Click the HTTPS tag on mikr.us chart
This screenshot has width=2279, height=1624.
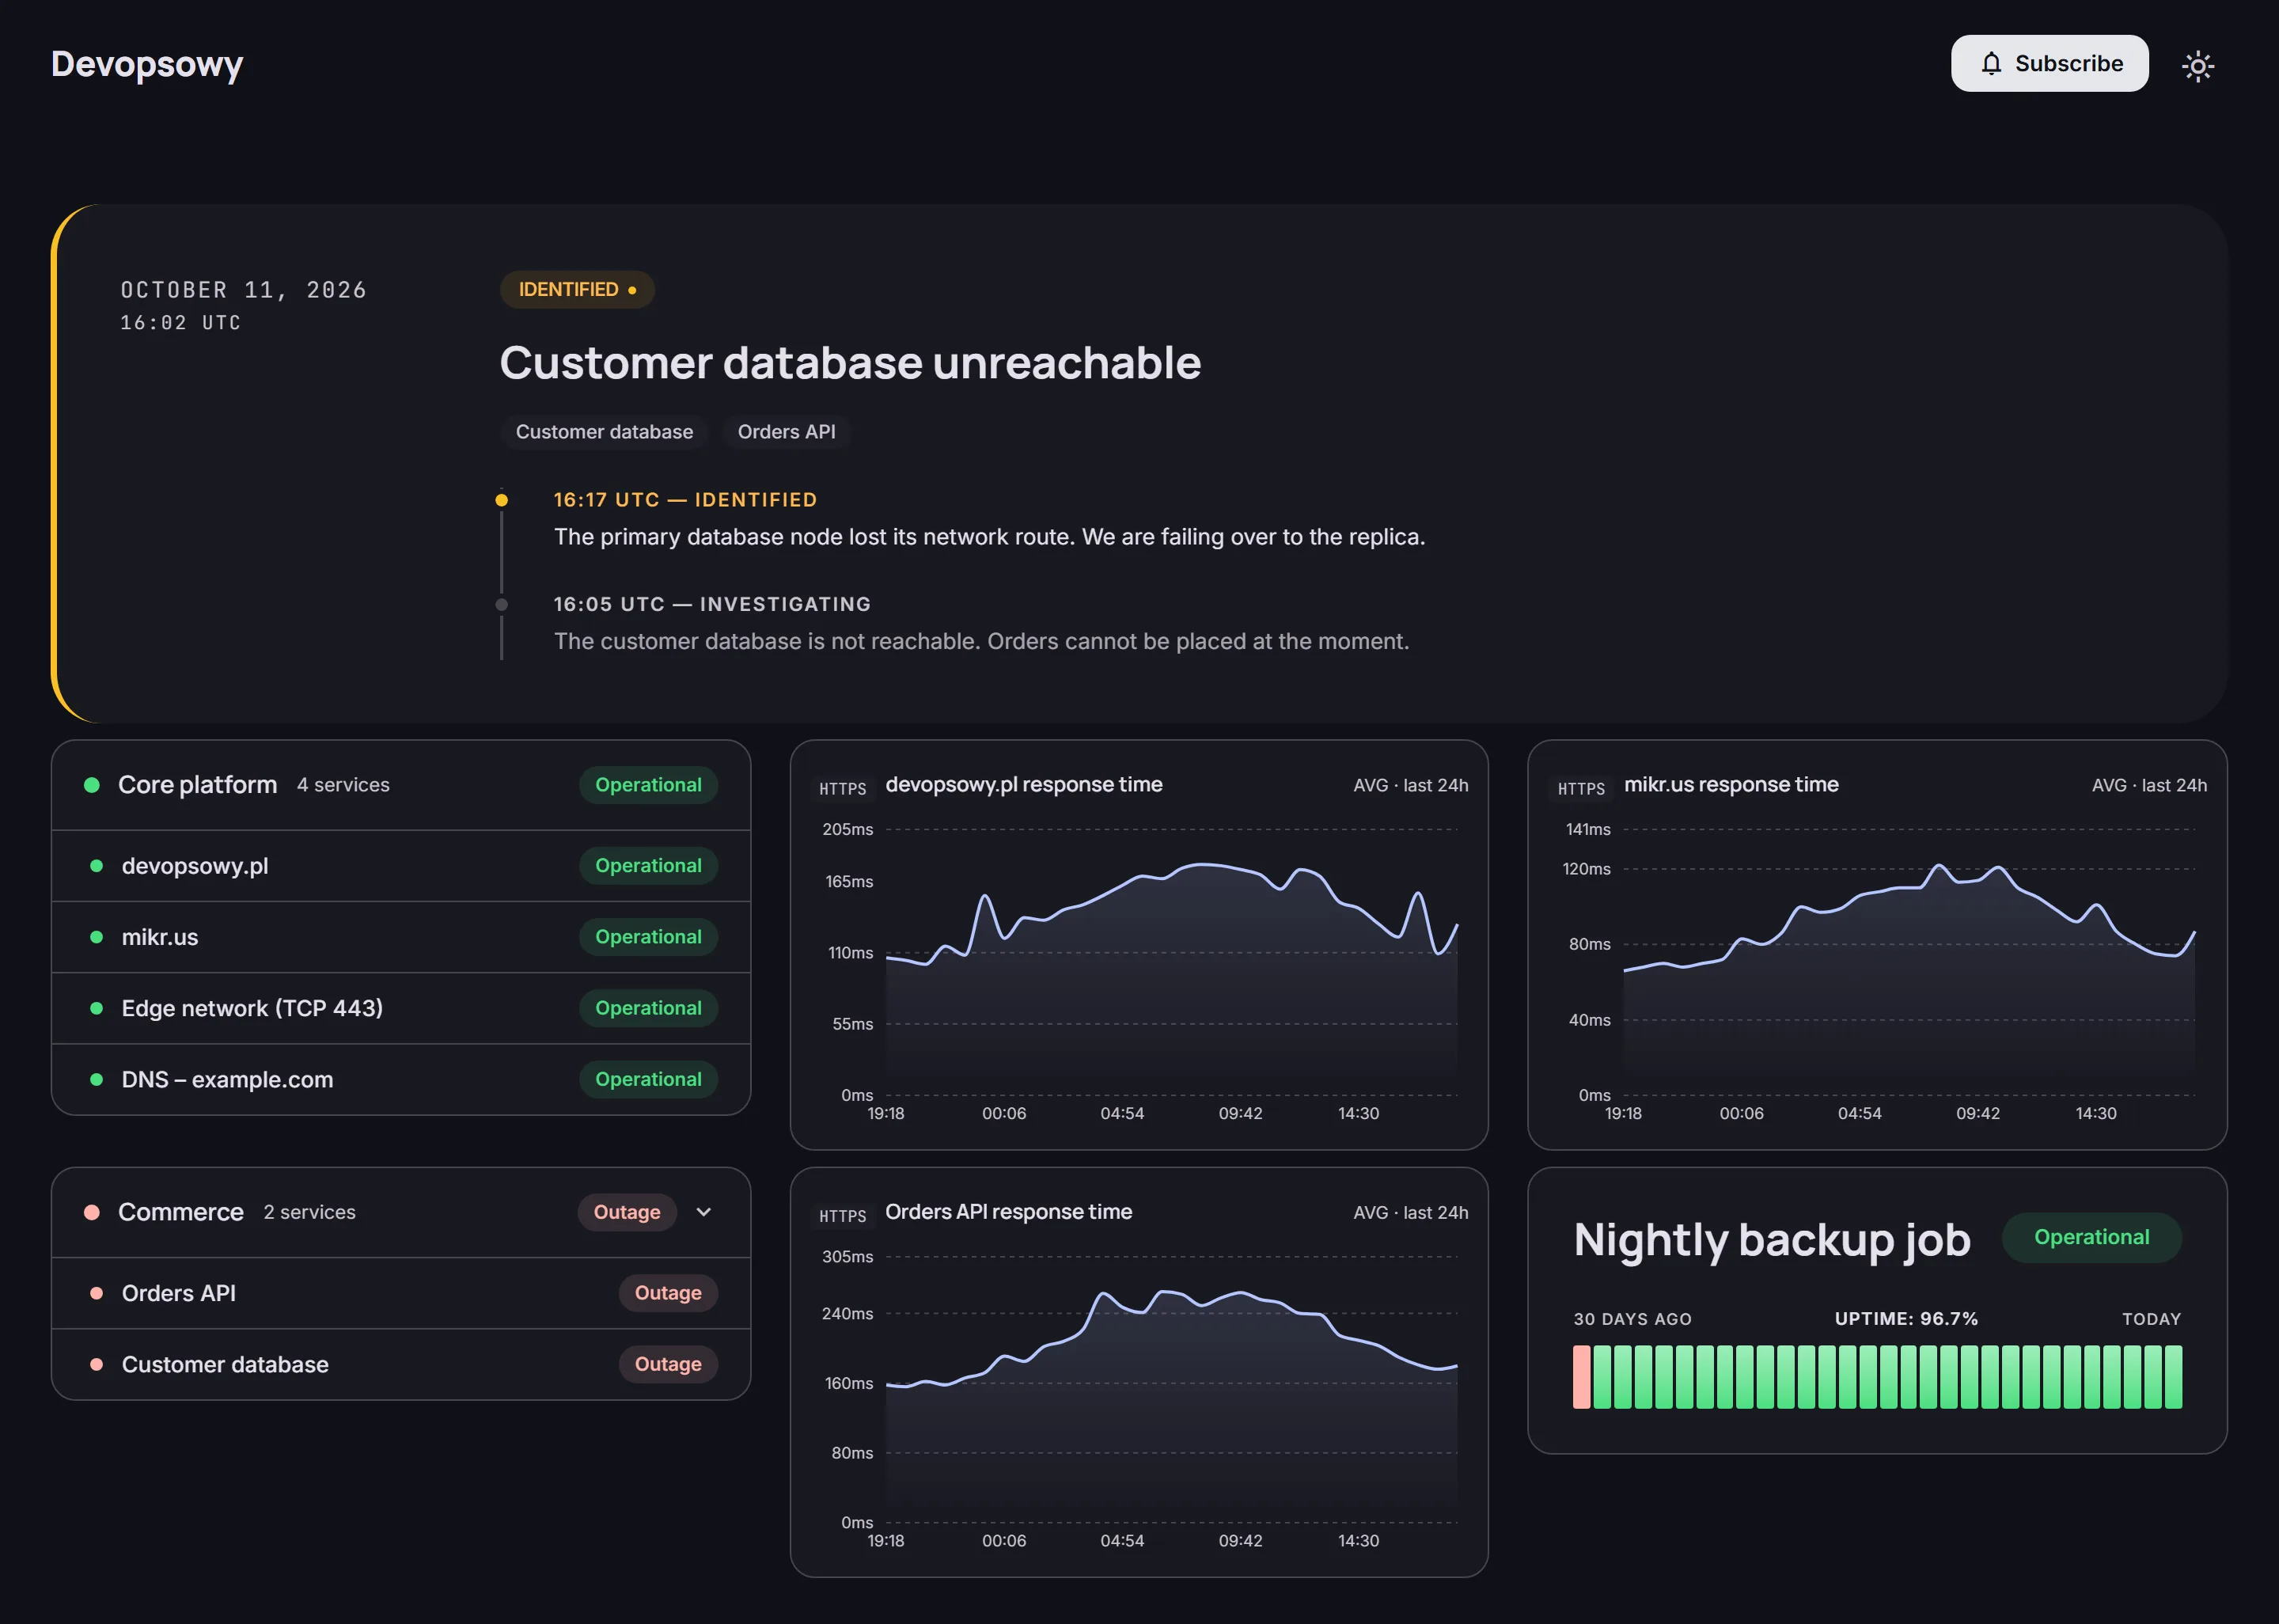[1581, 788]
